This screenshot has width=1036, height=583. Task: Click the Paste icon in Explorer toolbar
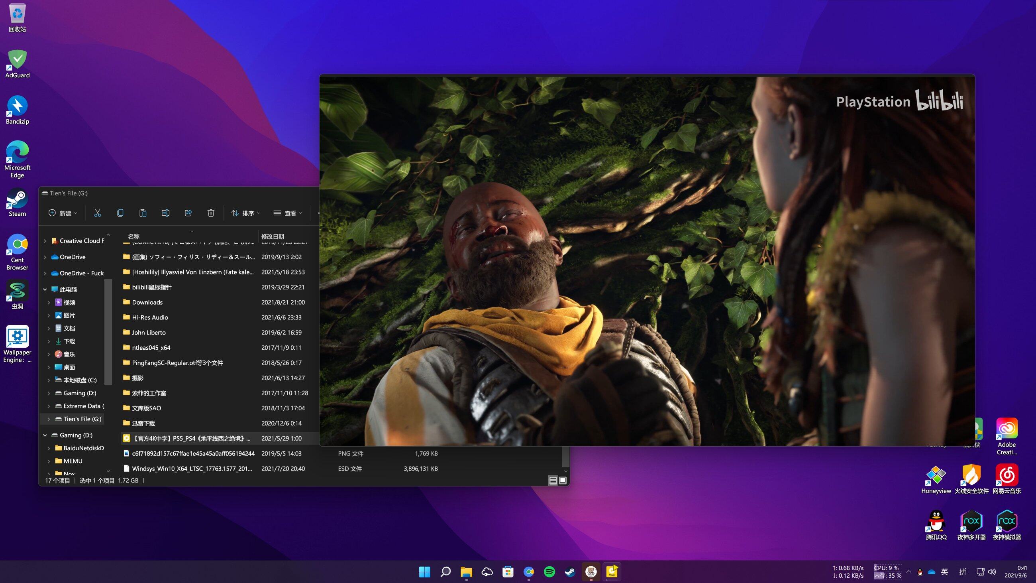[143, 213]
